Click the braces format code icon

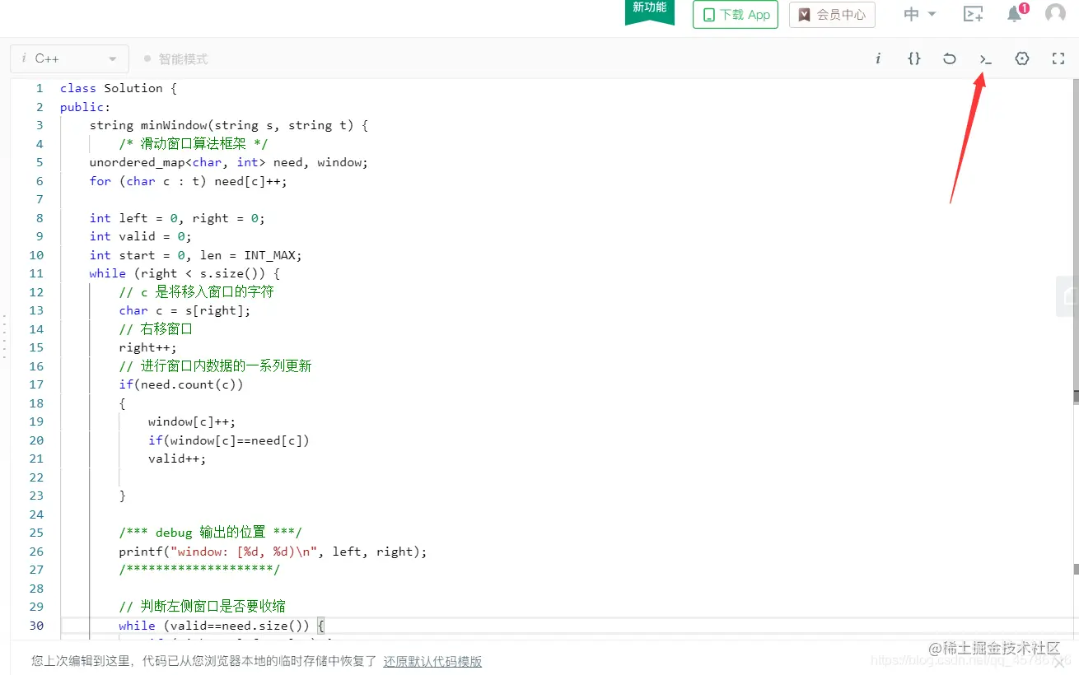(914, 58)
